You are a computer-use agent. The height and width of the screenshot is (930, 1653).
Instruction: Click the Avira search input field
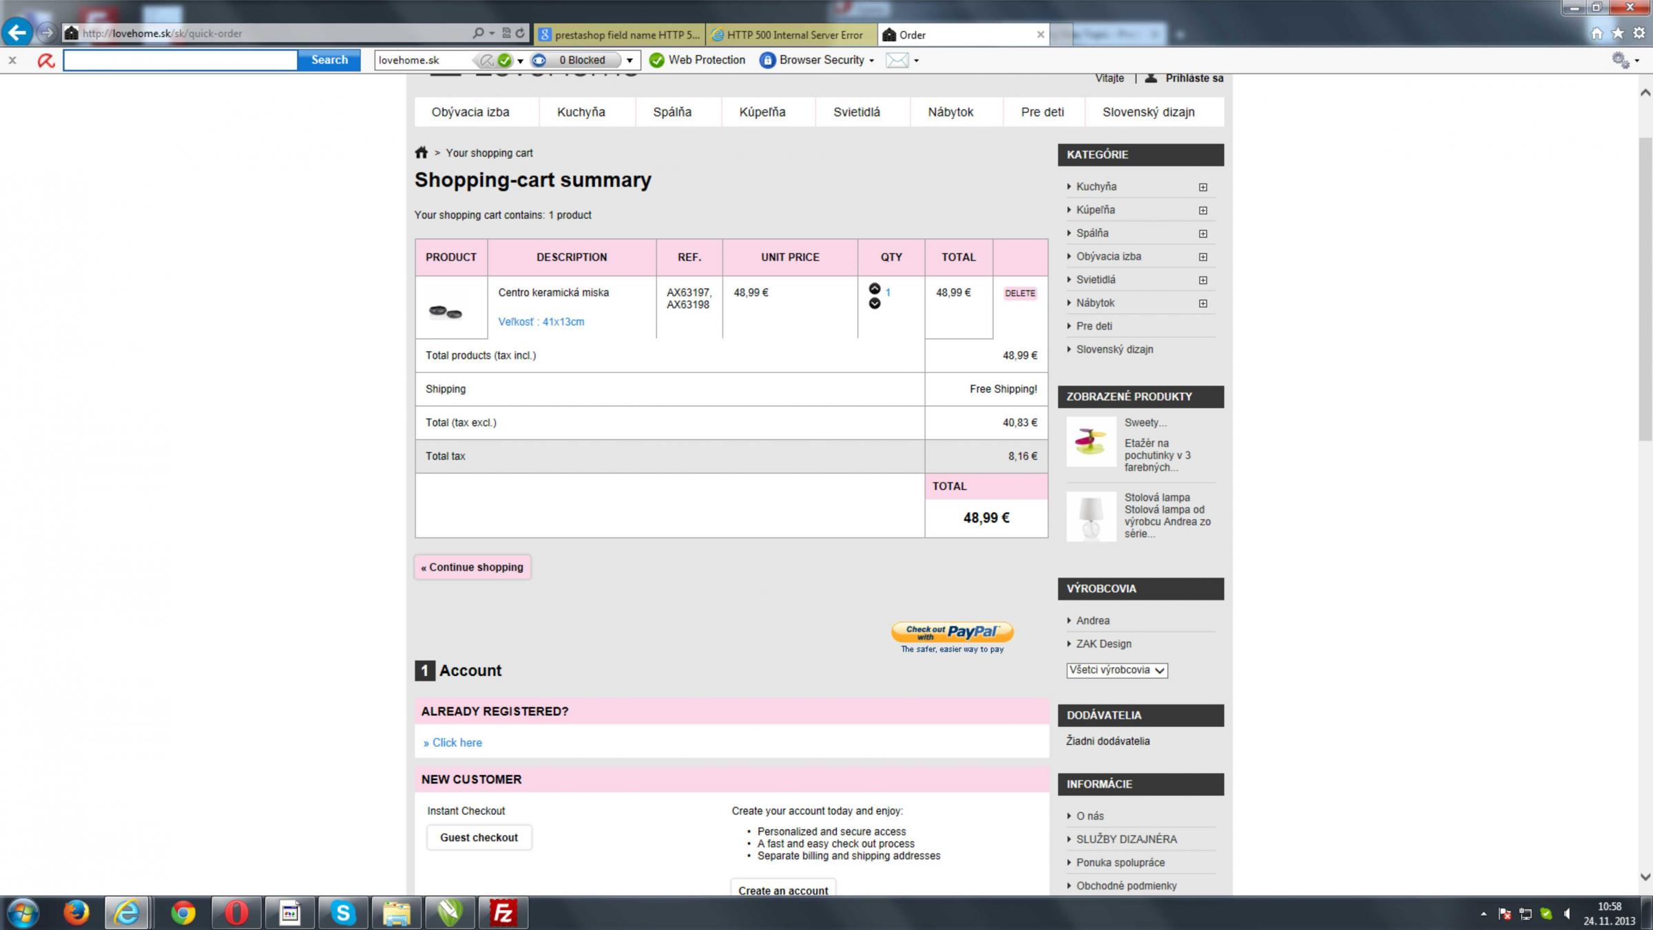point(180,61)
